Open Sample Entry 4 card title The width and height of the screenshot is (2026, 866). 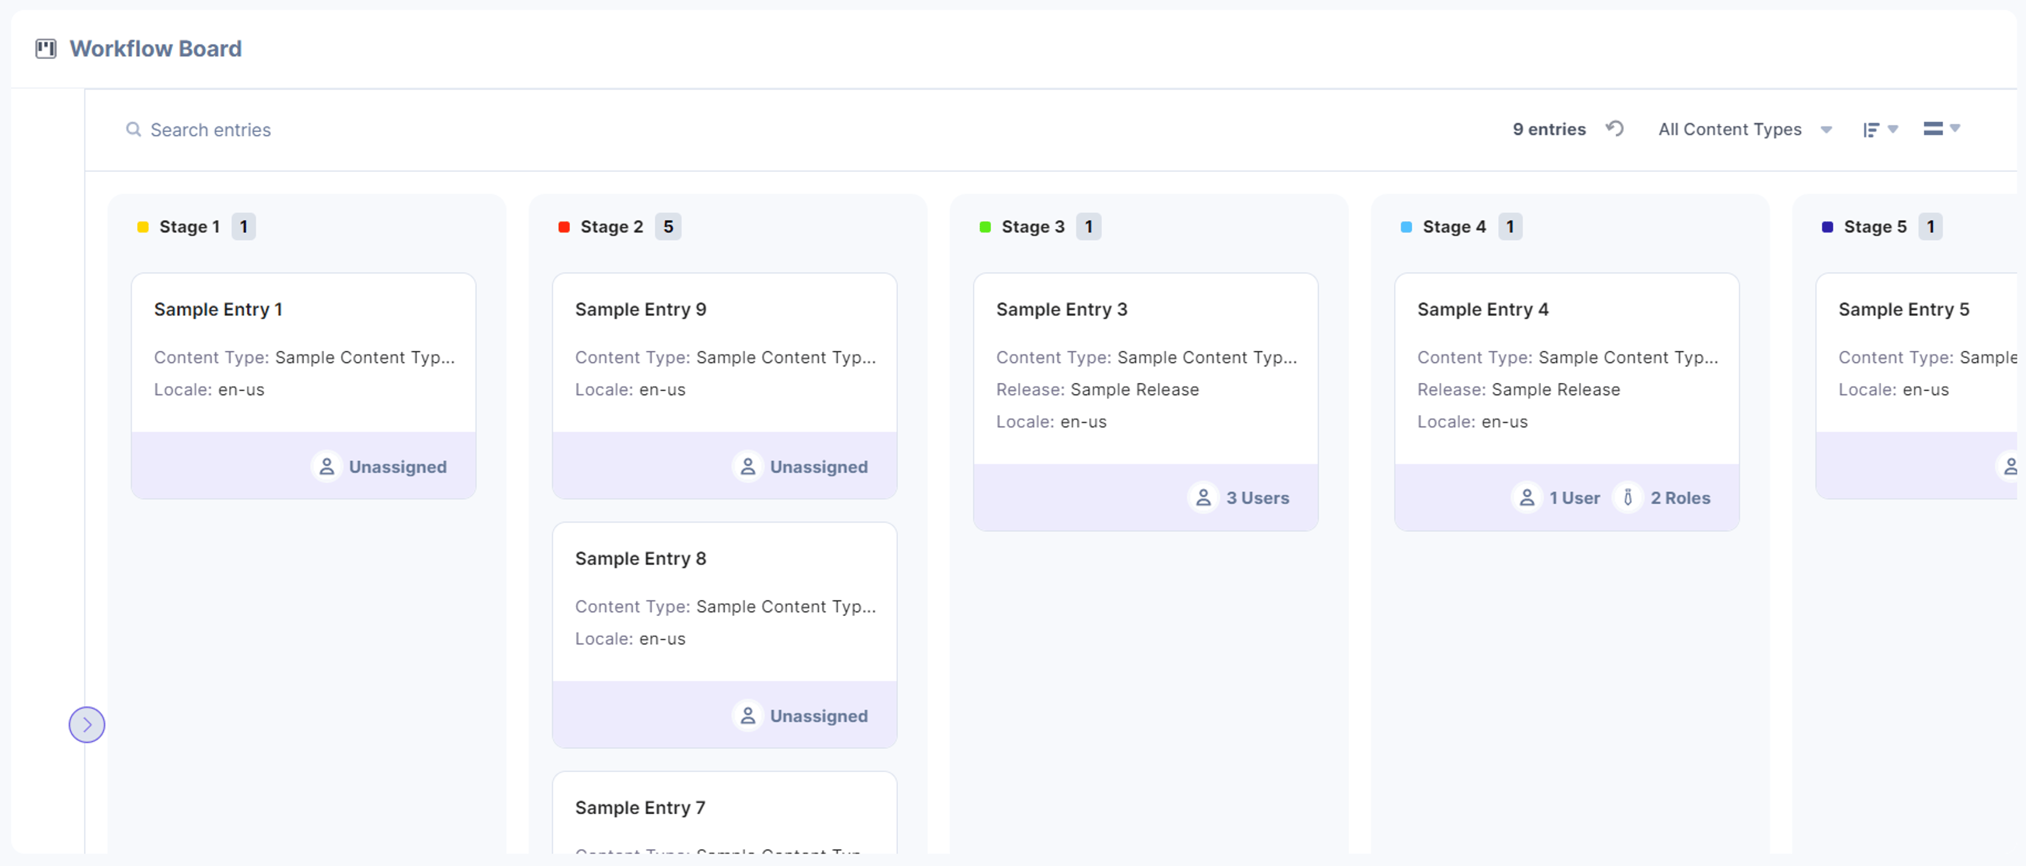(1483, 309)
